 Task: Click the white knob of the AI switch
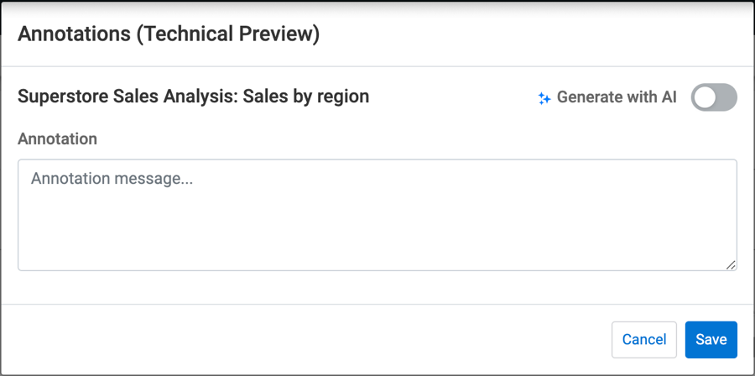pyautogui.click(x=706, y=97)
